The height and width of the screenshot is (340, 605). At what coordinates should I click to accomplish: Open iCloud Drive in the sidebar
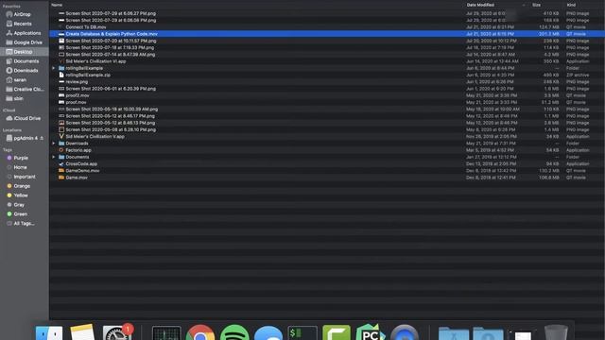pos(26,118)
